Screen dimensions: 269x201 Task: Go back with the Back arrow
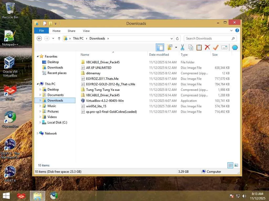[39, 38]
